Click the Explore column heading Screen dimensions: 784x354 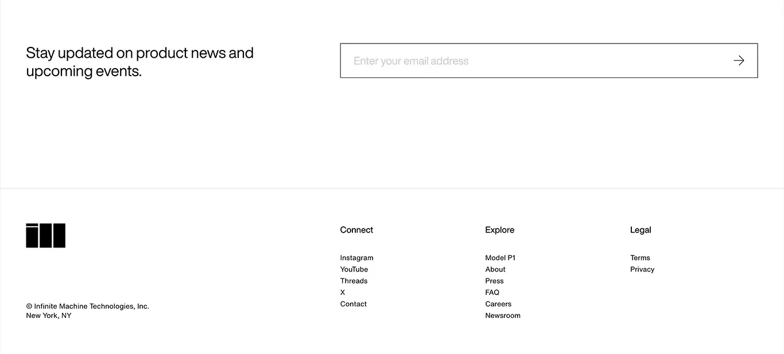pyautogui.click(x=500, y=230)
